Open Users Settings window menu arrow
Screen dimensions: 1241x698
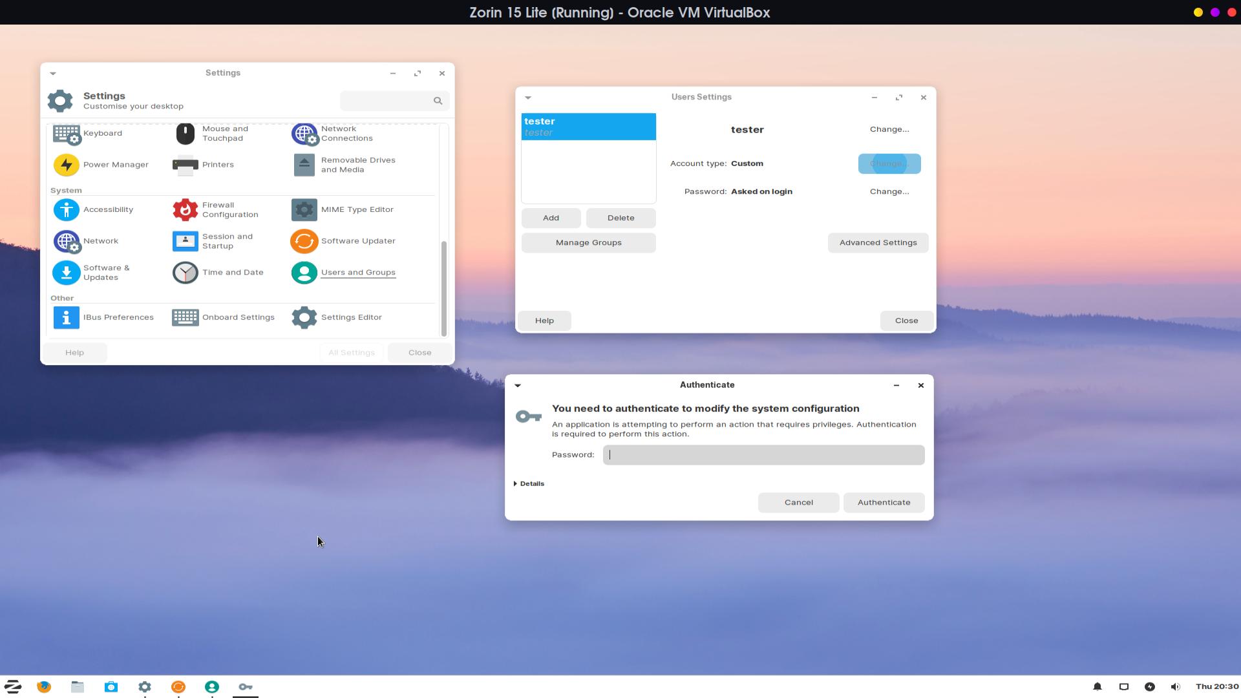point(528,98)
